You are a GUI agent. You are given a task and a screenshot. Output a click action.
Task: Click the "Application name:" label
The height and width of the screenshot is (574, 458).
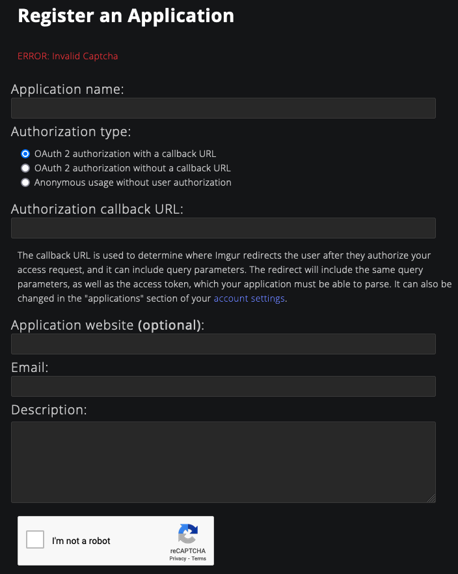(67, 89)
